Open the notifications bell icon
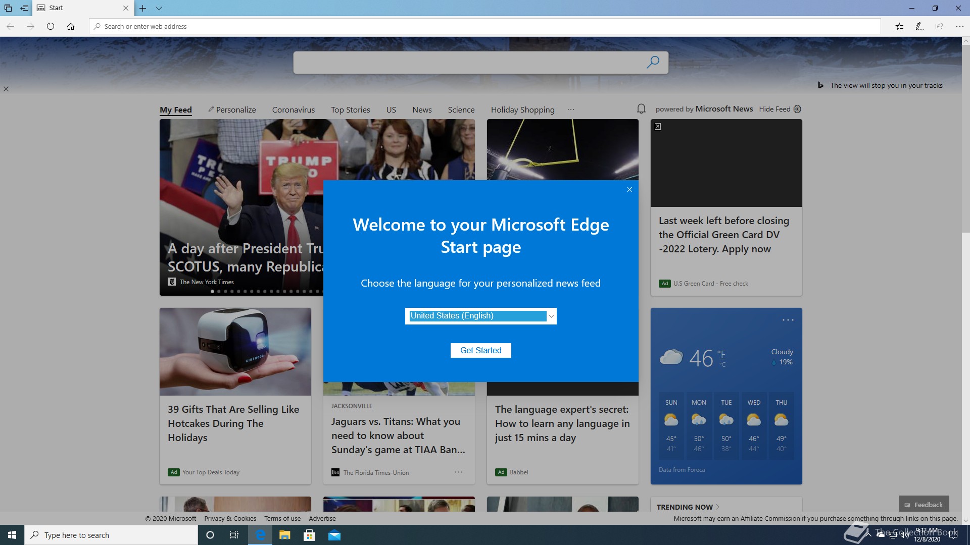The height and width of the screenshot is (545, 970). [641, 109]
